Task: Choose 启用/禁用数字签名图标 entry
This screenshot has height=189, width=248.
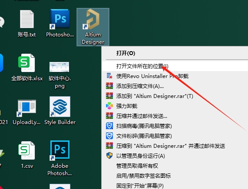Action: pyautogui.click(x=175, y=176)
